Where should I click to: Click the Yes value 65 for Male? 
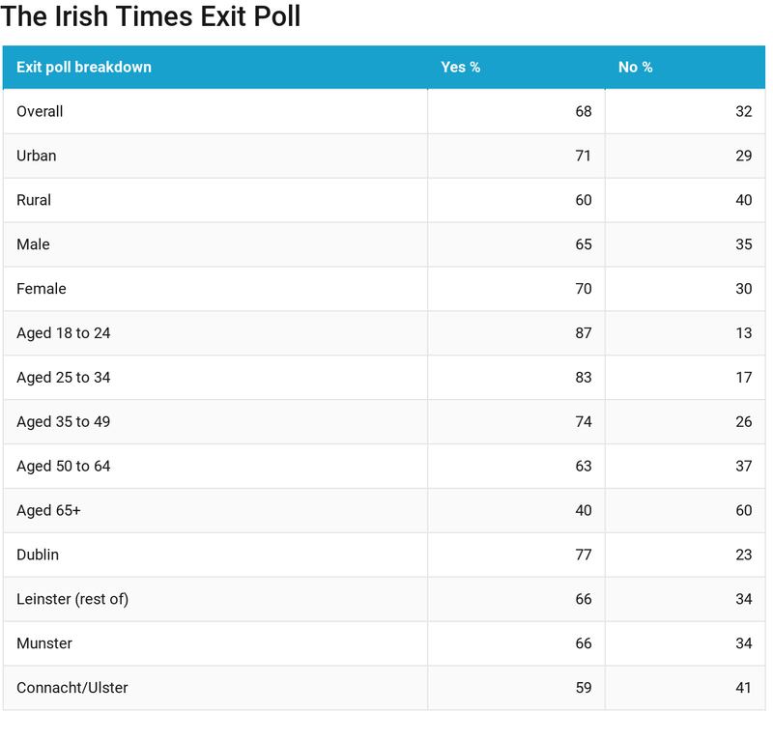pos(583,245)
